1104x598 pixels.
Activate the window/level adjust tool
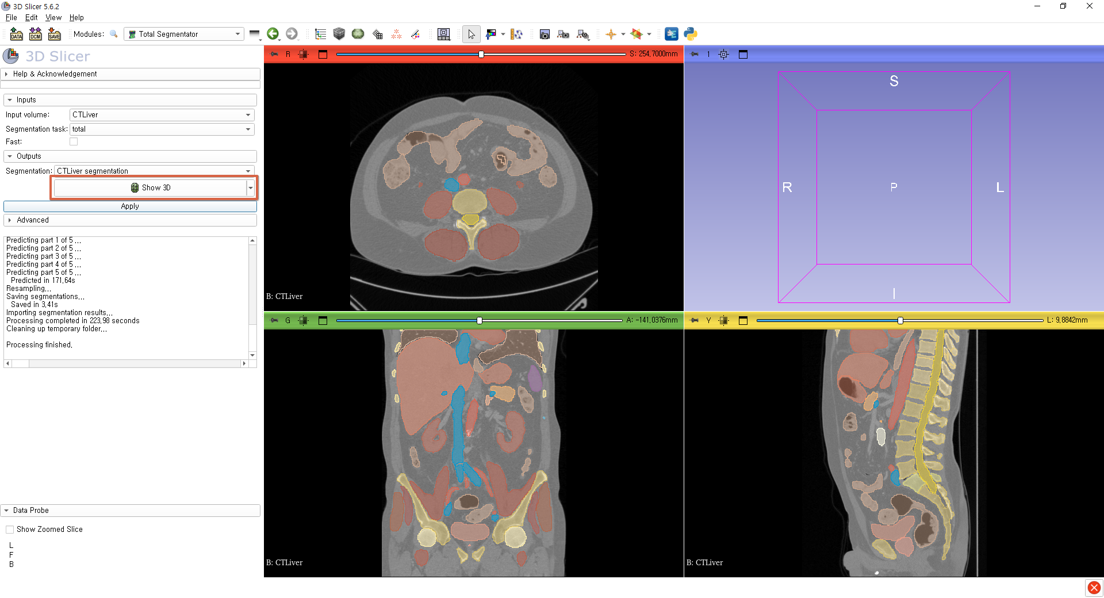pos(490,34)
